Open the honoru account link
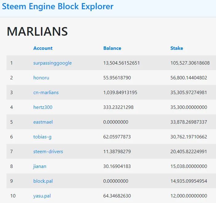The image size is (216, 203). pyautogui.click(x=41, y=78)
